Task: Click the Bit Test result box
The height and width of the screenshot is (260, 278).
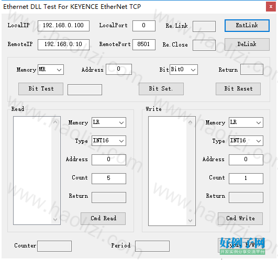Action: coord(85,90)
